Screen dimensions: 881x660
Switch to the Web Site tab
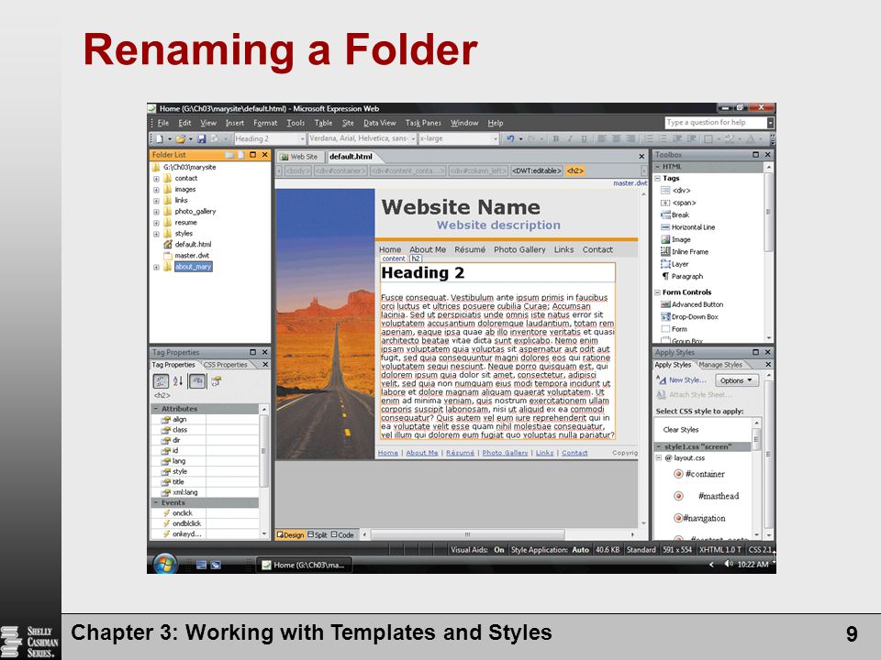[299, 157]
